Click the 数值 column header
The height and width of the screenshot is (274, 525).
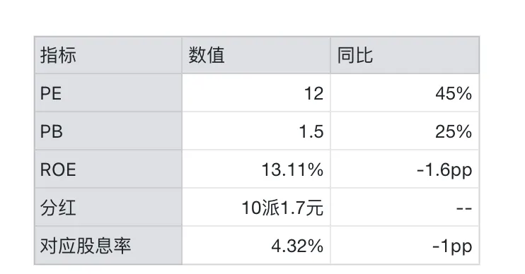point(256,55)
